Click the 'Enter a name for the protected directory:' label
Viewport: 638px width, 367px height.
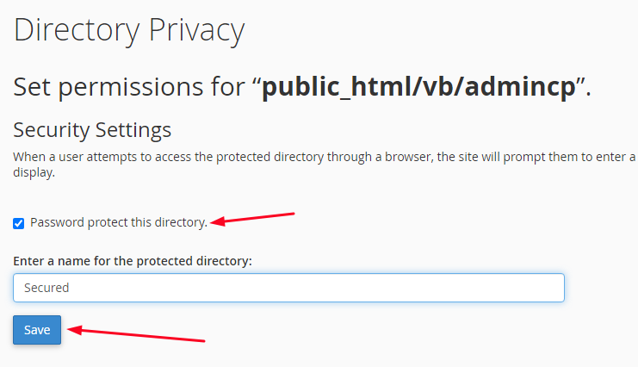point(133,260)
